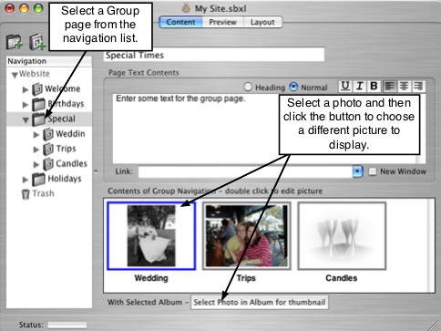Image resolution: width=441 pixels, height=331 pixels.
Task: Align text to the right
Action: pyautogui.click(x=418, y=87)
